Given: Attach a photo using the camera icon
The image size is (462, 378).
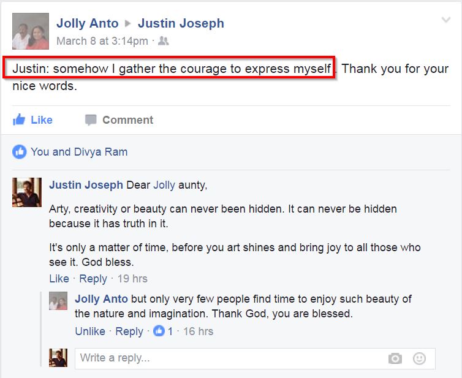Looking at the screenshot, I should click(x=395, y=358).
